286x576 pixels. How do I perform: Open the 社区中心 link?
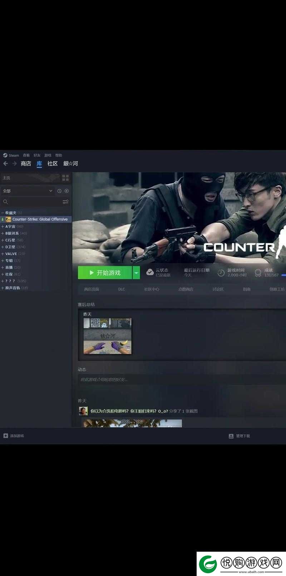(152, 289)
